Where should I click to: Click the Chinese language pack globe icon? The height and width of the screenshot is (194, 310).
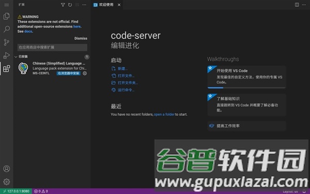pyautogui.click(x=23, y=68)
